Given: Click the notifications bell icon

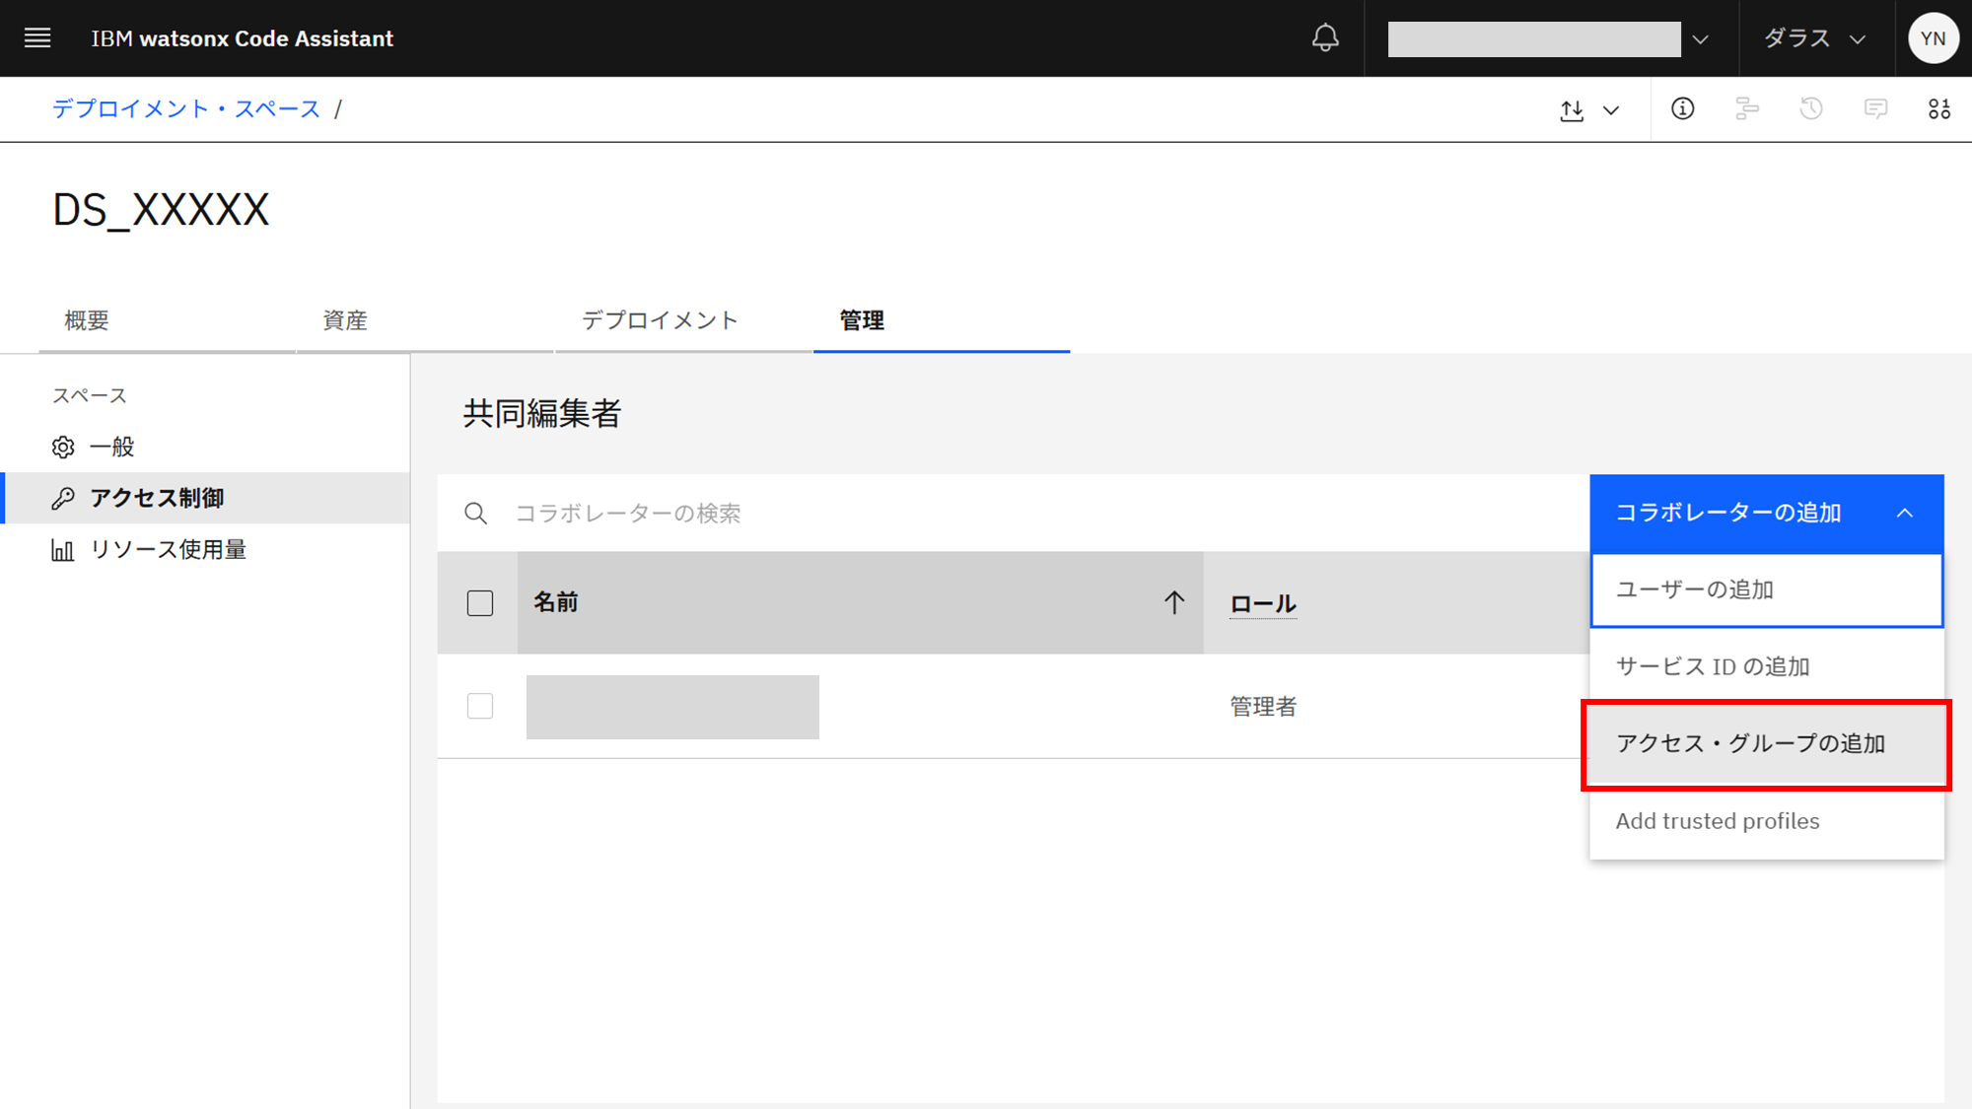Looking at the screenshot, I should click(1325, 38).
